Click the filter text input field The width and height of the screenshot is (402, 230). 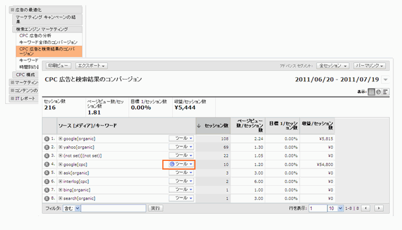[113, 209]
